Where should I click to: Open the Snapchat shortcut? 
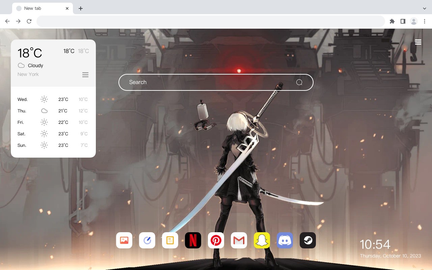[262, 240]
